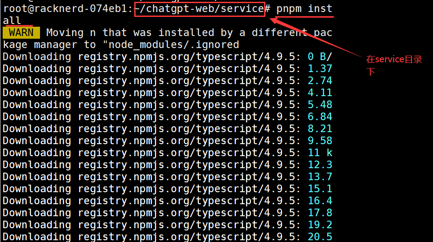Click the download value 17.8
The image size is (433, 242).
click(320, 213)
